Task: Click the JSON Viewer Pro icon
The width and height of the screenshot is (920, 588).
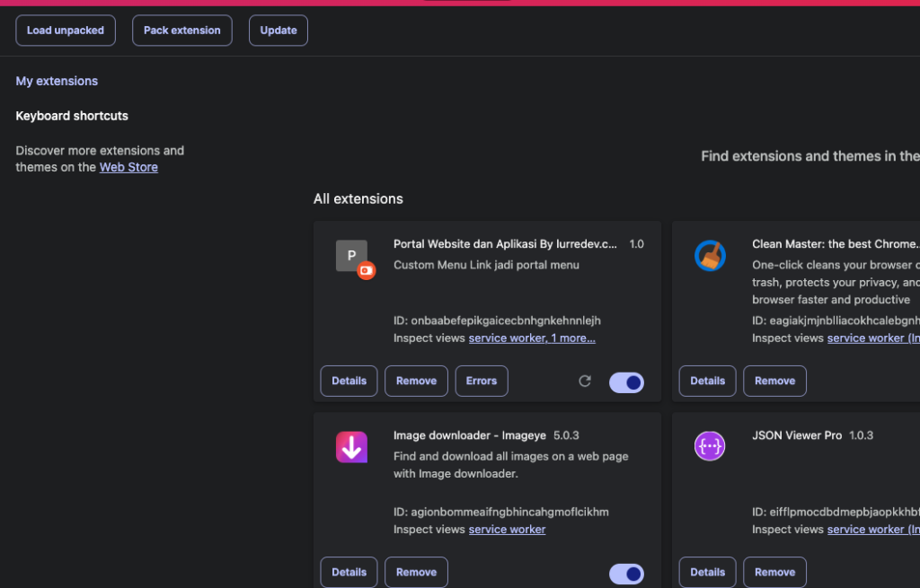Action: point(710,446)
